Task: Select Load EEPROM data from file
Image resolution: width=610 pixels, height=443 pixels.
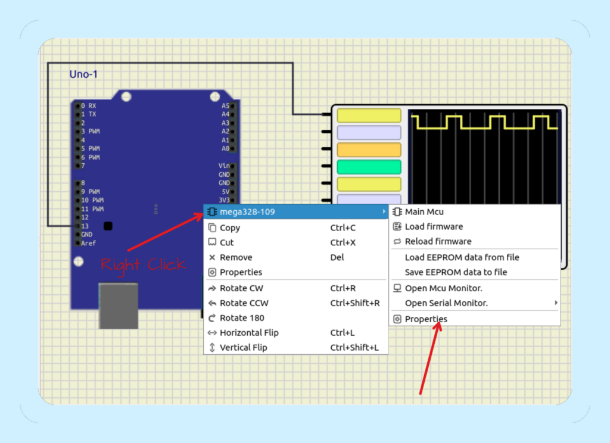Action: [475, 257]
